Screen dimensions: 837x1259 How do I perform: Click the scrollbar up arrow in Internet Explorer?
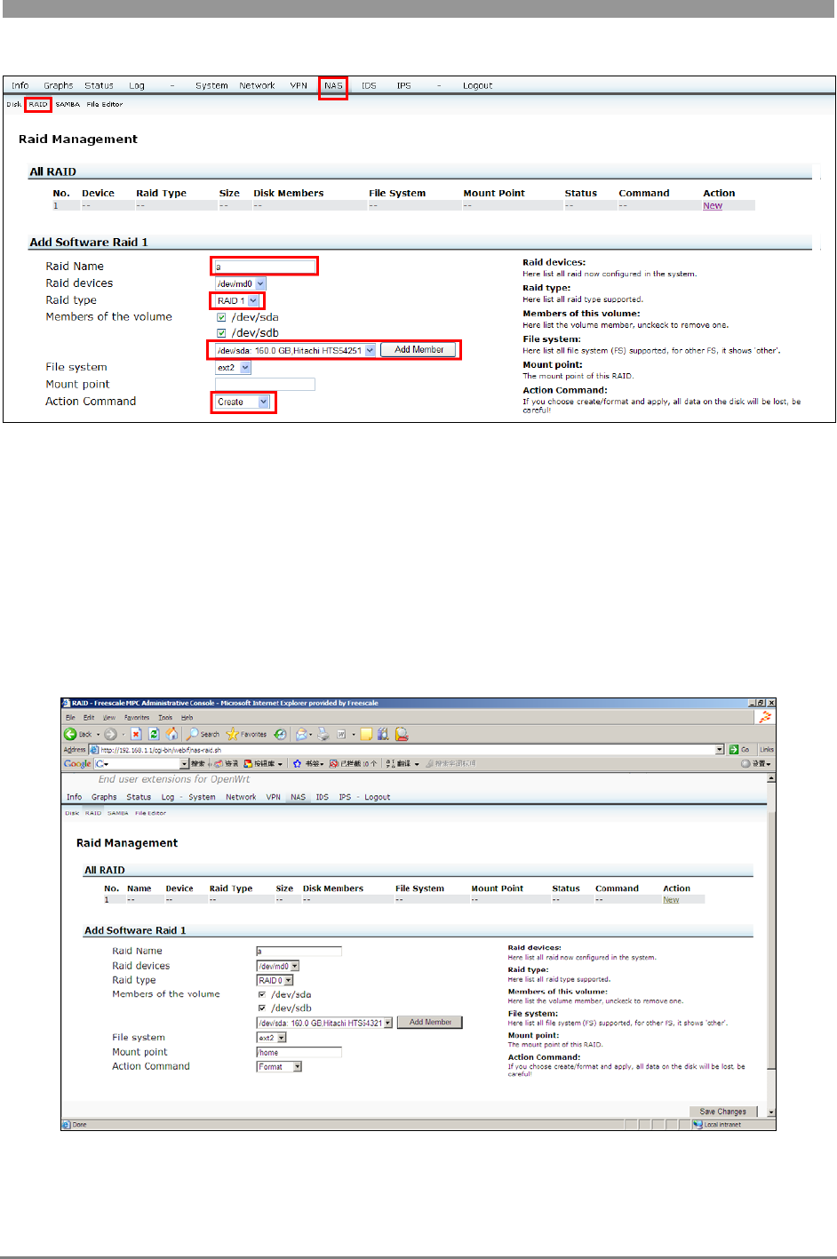(x=771, y=778)
